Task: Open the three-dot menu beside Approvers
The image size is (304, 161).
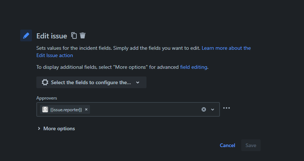Action: point(227,108)
